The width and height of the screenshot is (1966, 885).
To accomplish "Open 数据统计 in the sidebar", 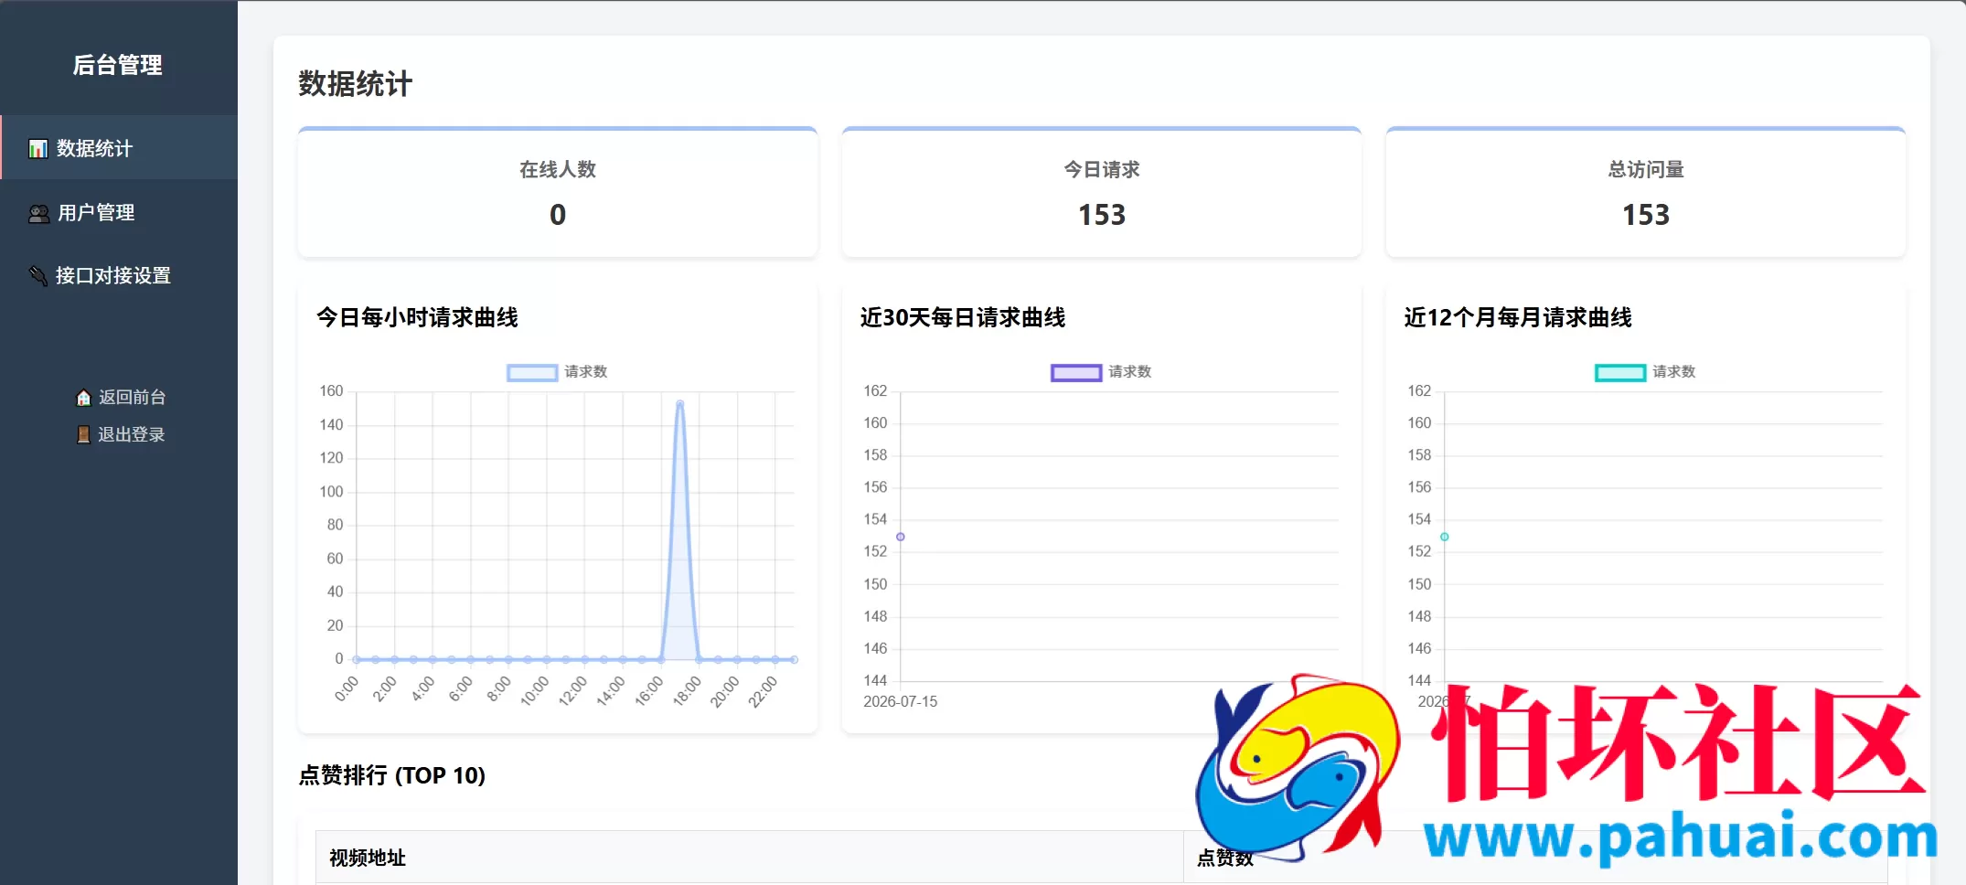I will click(x=119, y=148).
